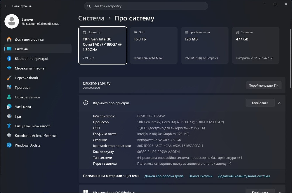This screenshot has width=292, height=193.
Task: Click the Локальний обліковий запис text
Action: click(40, 24)
